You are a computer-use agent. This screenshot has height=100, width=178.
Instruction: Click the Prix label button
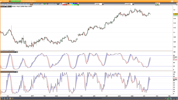(2, 7)
